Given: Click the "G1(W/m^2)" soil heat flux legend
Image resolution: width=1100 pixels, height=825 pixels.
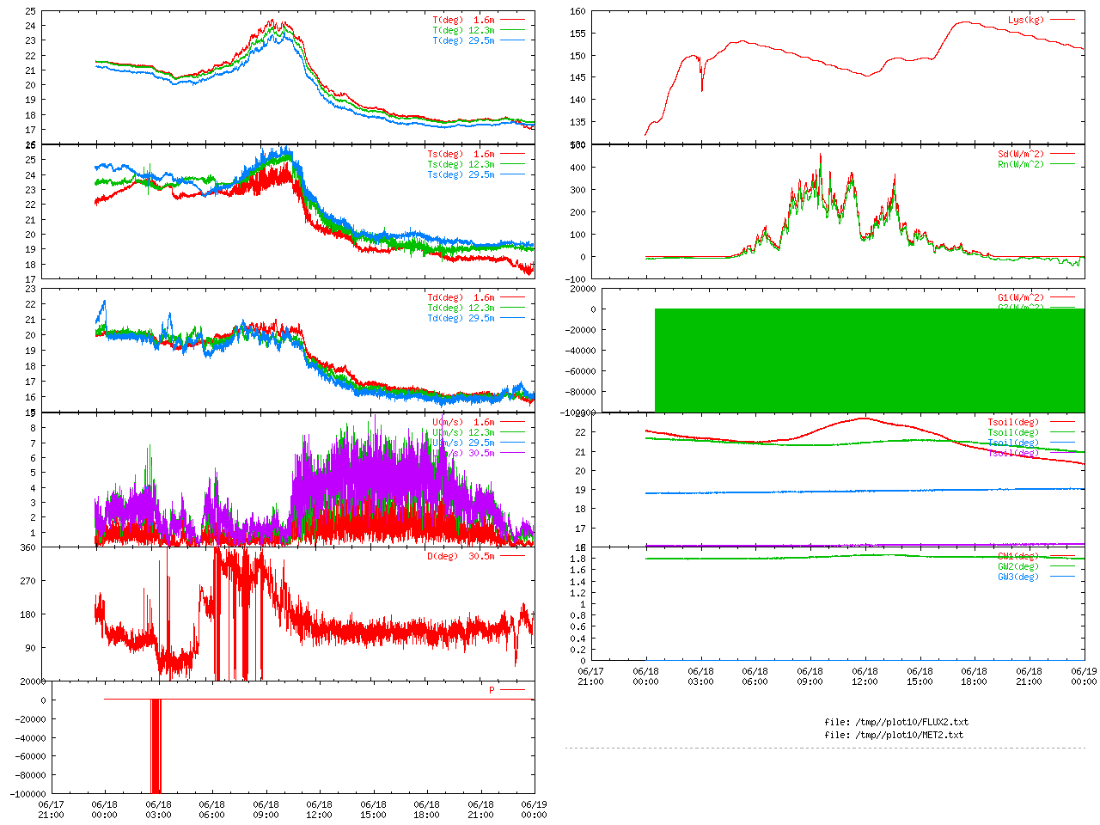Looking at the screenshot, I should tap(1021, 297).
